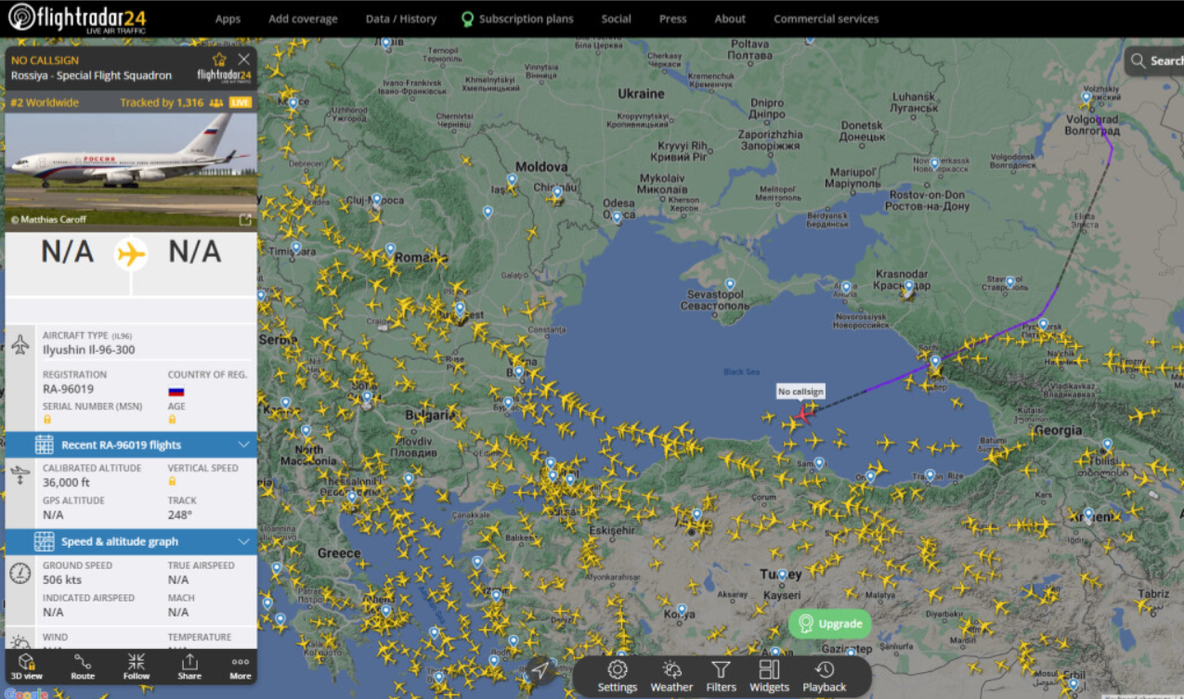Click the tracked-by people icon
Image resolution: width=1184 pixels, height=699 pixels.
click(x=216, y=102)
